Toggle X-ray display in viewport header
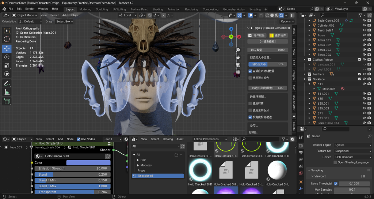This screenshot has height=199, width=374. click(261, 15)
